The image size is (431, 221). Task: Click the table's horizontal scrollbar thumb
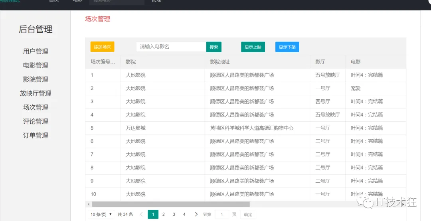171,204
